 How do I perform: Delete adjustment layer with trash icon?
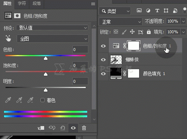tap(84, 128)
